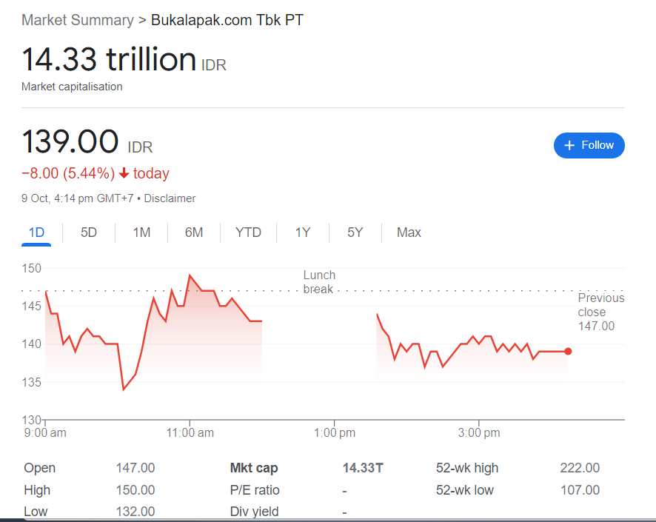Click the 139.00 IDR price figure
656x522 pixels.
70,142
